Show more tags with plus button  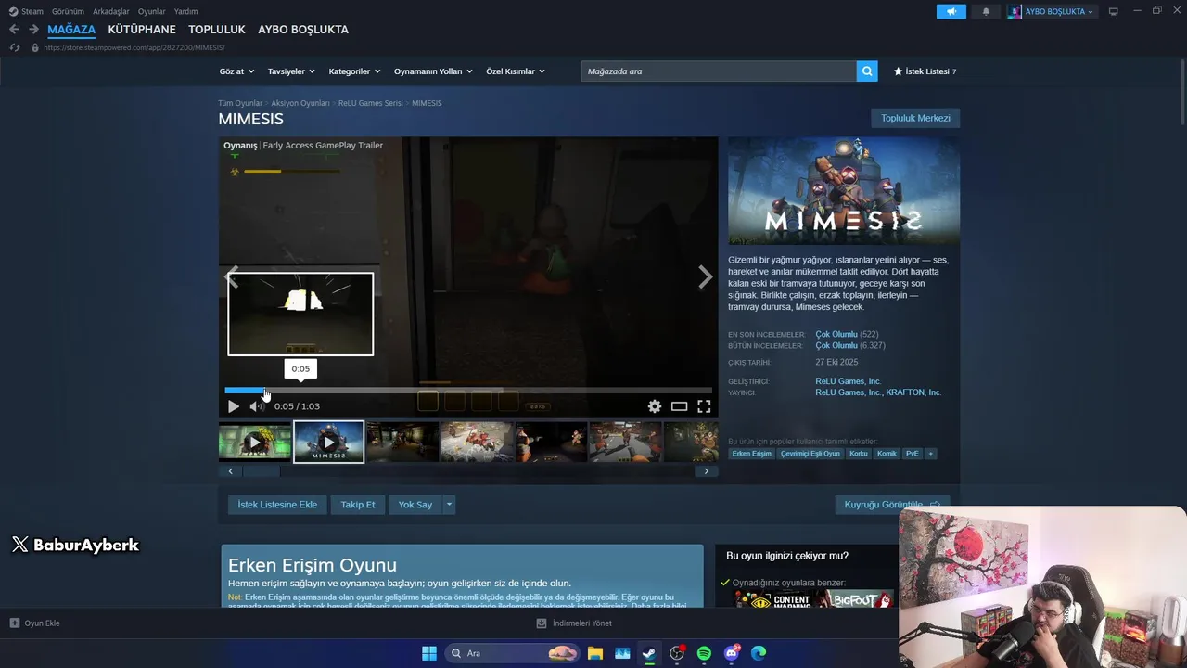[x=930, y=454]
